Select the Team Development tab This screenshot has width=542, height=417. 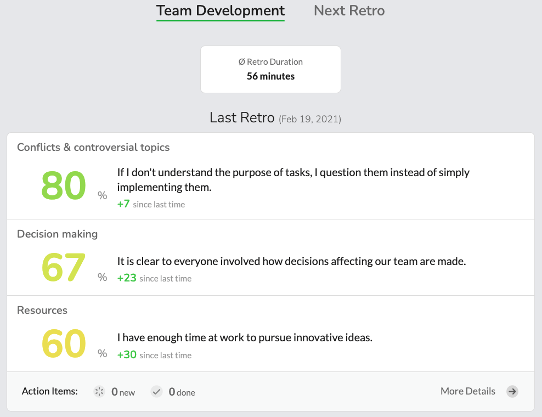[221, 11]
